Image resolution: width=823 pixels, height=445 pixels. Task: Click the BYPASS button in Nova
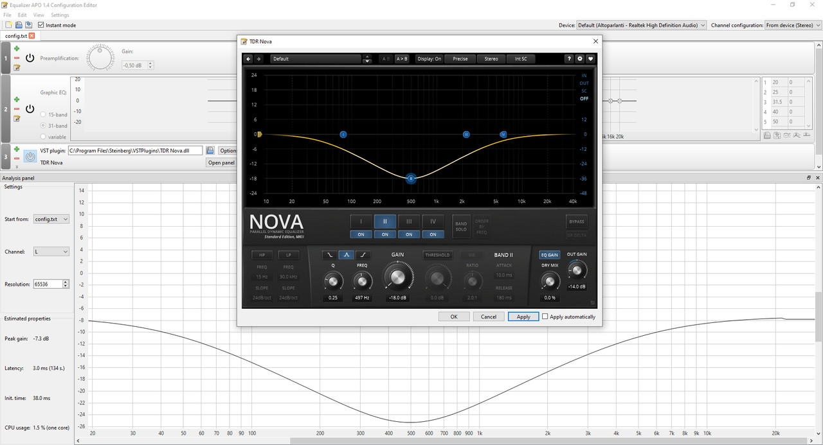[x=577, y=222]
